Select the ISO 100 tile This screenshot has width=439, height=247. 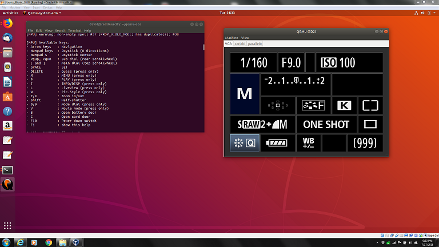[x=349, y=62]
